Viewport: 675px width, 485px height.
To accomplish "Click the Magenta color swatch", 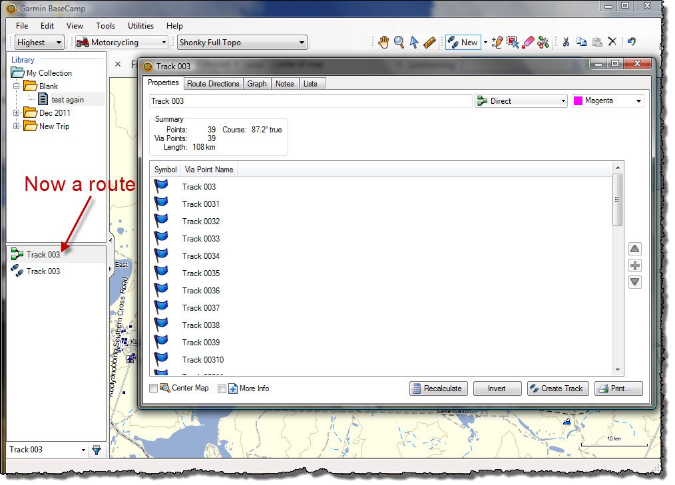I will click(x=578, y=100).
